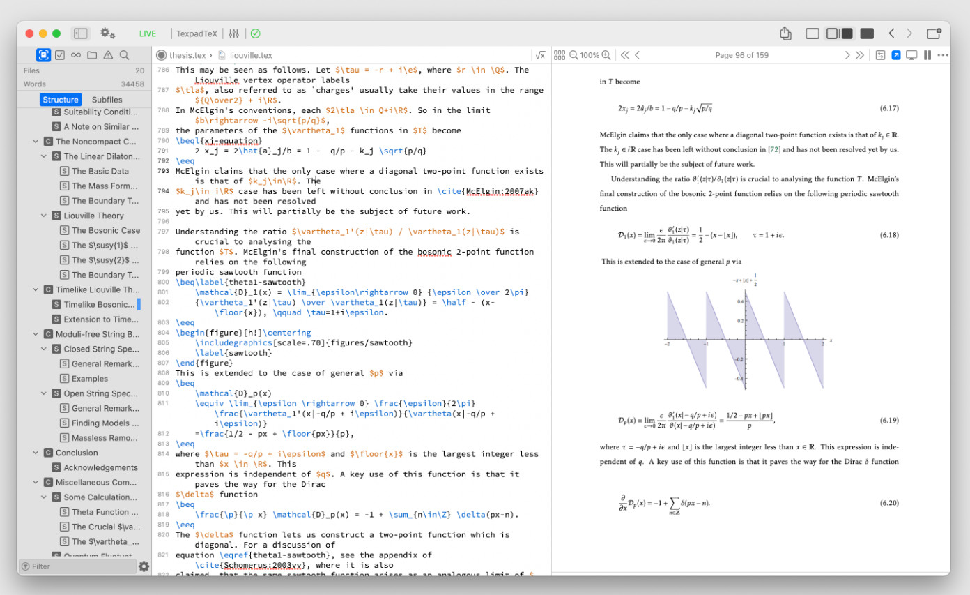Screen dimensions: 970x595
Task: Select the outline structure view icon
Action: point(43,55)
